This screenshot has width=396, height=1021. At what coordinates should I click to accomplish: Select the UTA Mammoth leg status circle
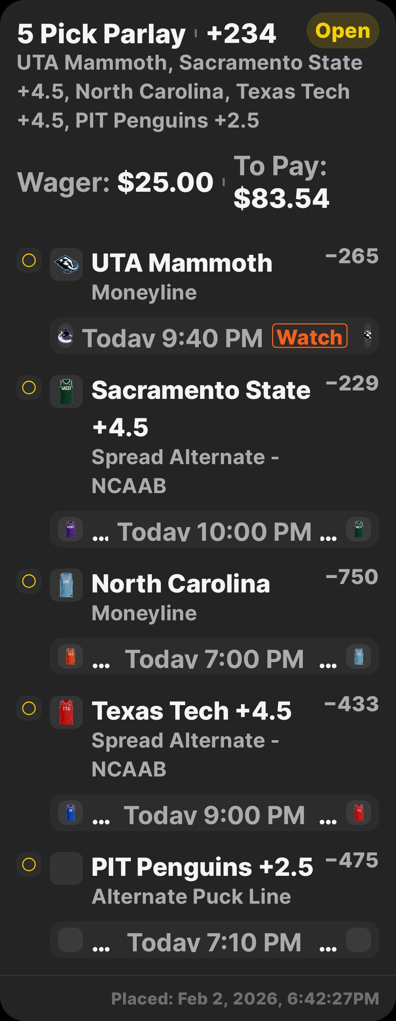[29, 260]
